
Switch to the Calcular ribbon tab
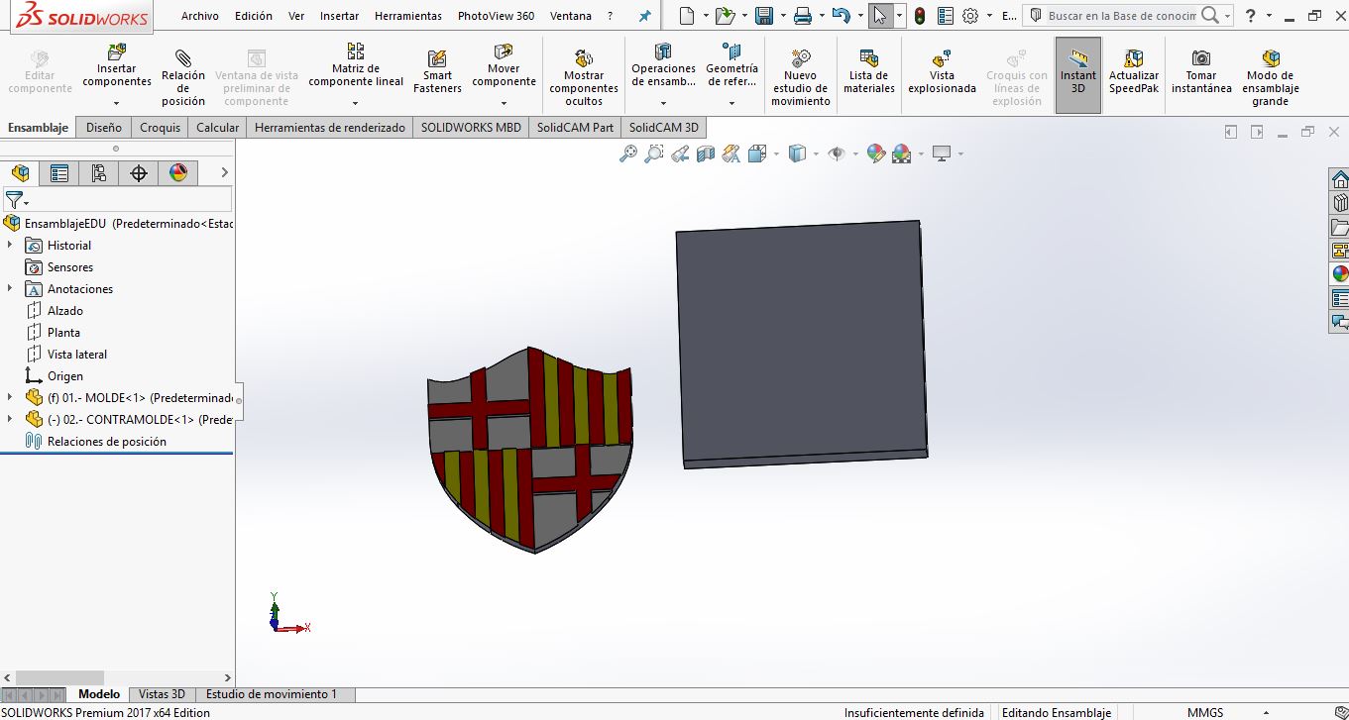pyautogui.click(x=218, y=127)
